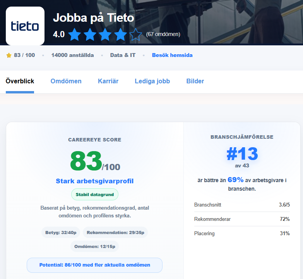Click the Potential: 86/100 banner
Image resolution: width=303 pixels, height=279 pixels.
[x=95, y=265]
